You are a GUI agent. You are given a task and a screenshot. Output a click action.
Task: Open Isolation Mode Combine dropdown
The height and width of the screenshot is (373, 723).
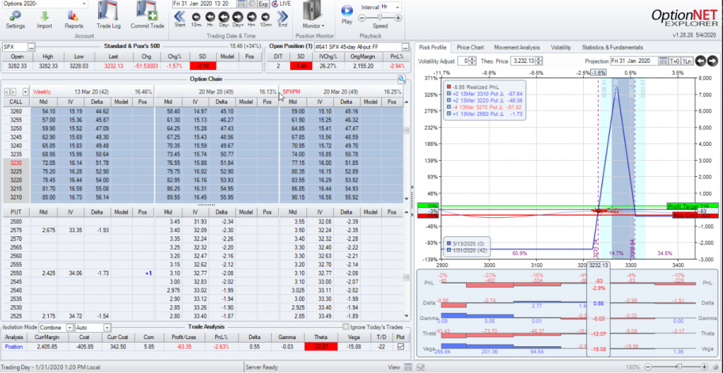click(70, 328)
